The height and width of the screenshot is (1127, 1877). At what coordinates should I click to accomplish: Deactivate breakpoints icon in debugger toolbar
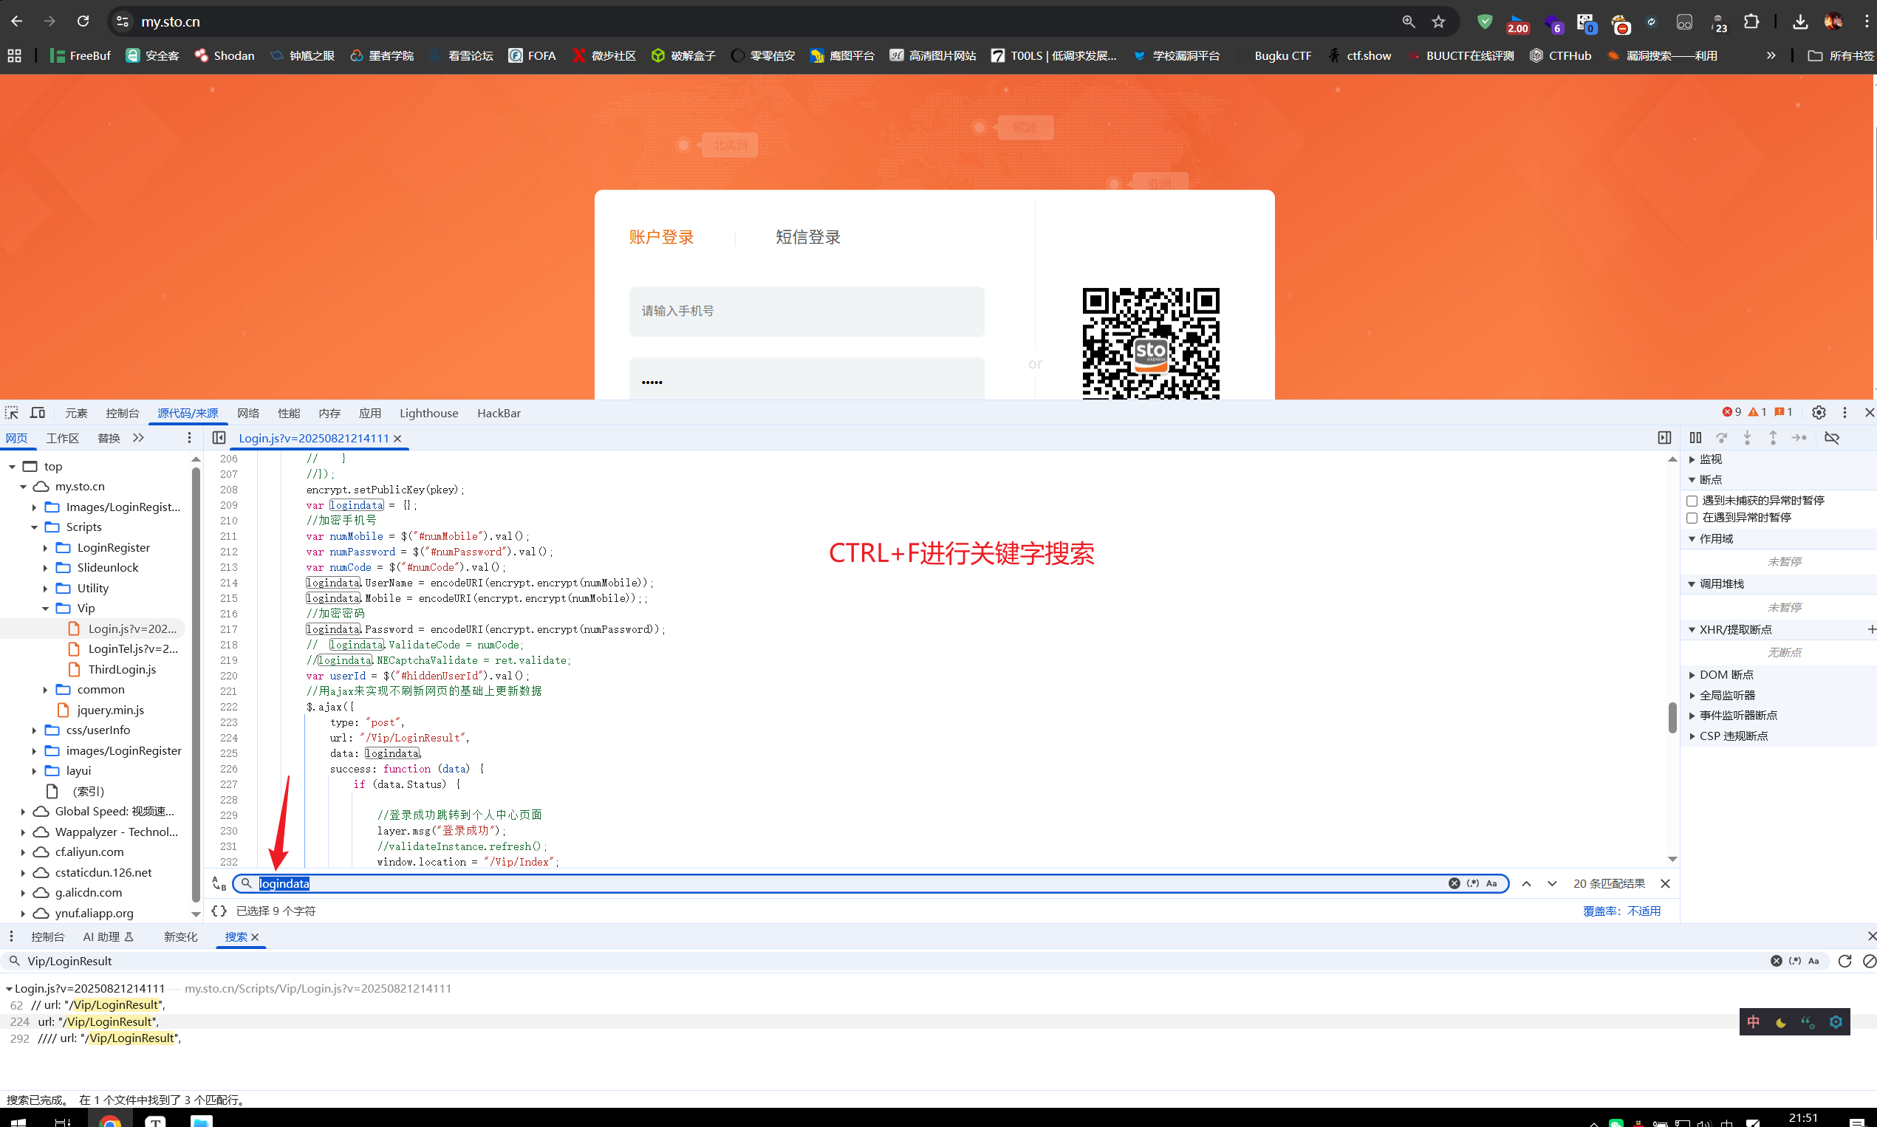1831,437
